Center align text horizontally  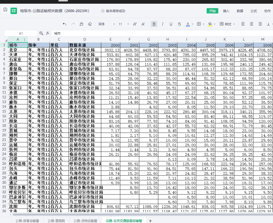(x=252, y=24)
